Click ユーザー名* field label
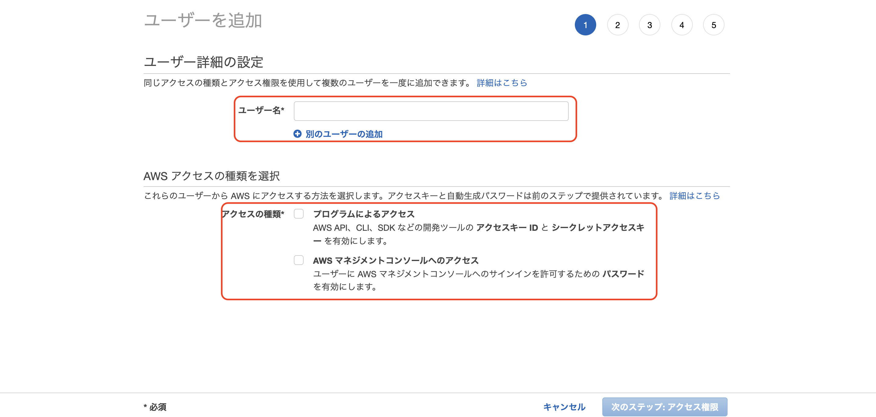 point(261,110)
